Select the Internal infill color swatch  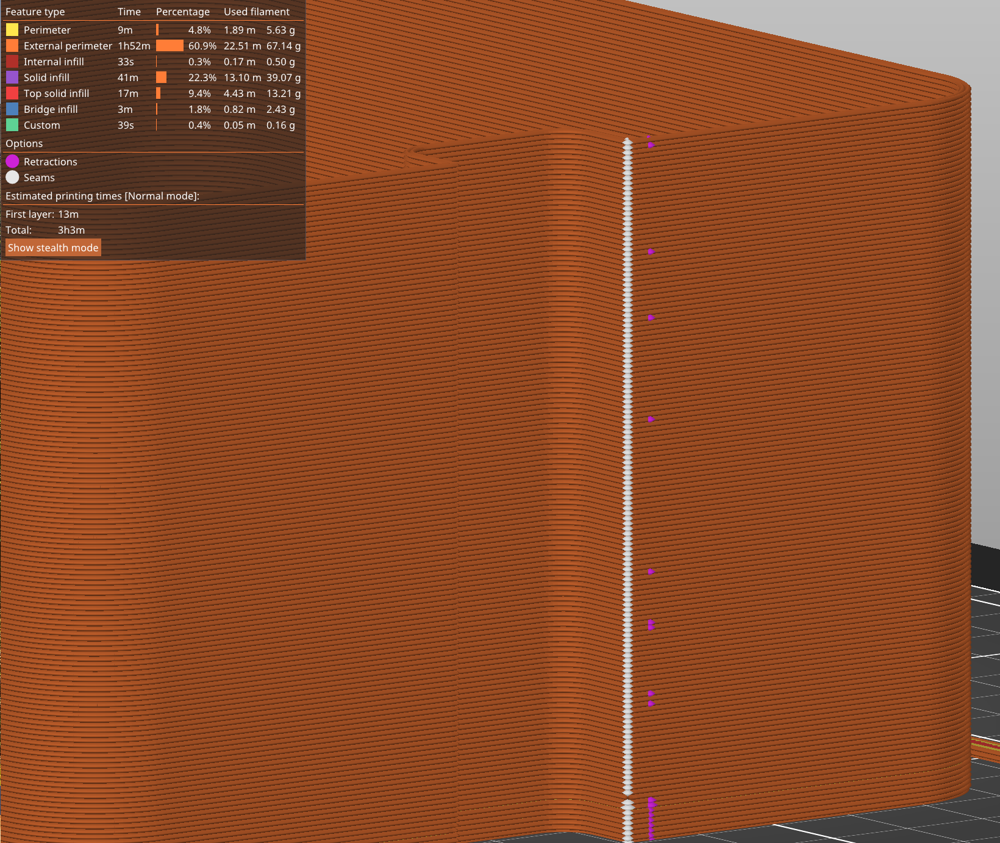tap(12, 61)
